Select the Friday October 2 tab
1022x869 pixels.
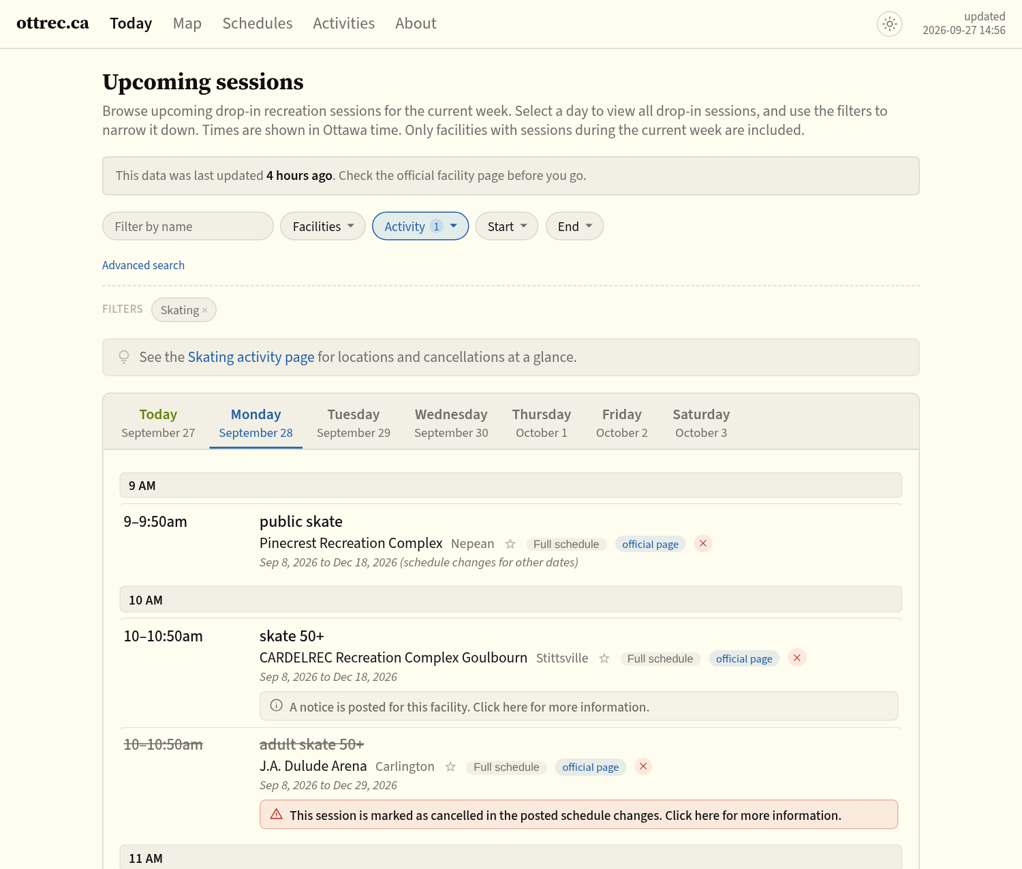tap(622, 423)
